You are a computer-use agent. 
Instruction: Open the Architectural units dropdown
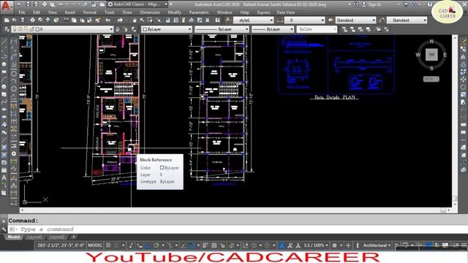click(x=377, y=245)
